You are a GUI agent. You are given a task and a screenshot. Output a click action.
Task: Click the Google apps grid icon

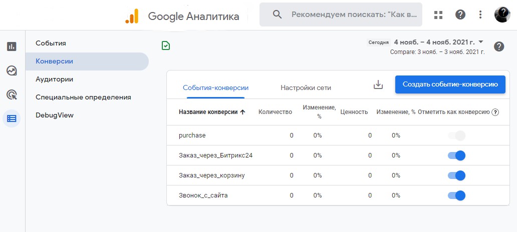coord(438,14)
